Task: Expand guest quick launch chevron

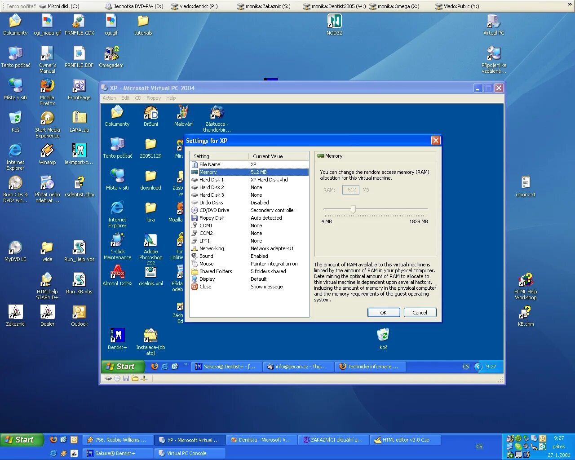Action: tap(186, 364)
